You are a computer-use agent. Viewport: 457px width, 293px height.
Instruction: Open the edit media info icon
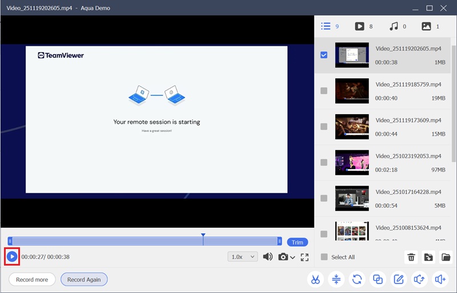[x=398, y=279]
